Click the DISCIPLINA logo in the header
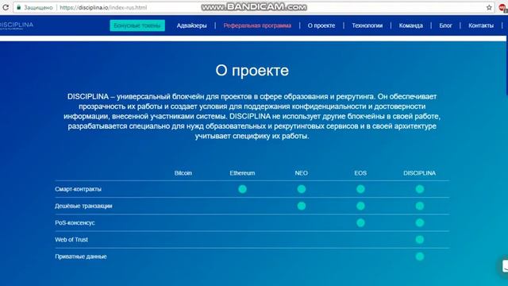508x286 pixels. click(x=16, y=25)
